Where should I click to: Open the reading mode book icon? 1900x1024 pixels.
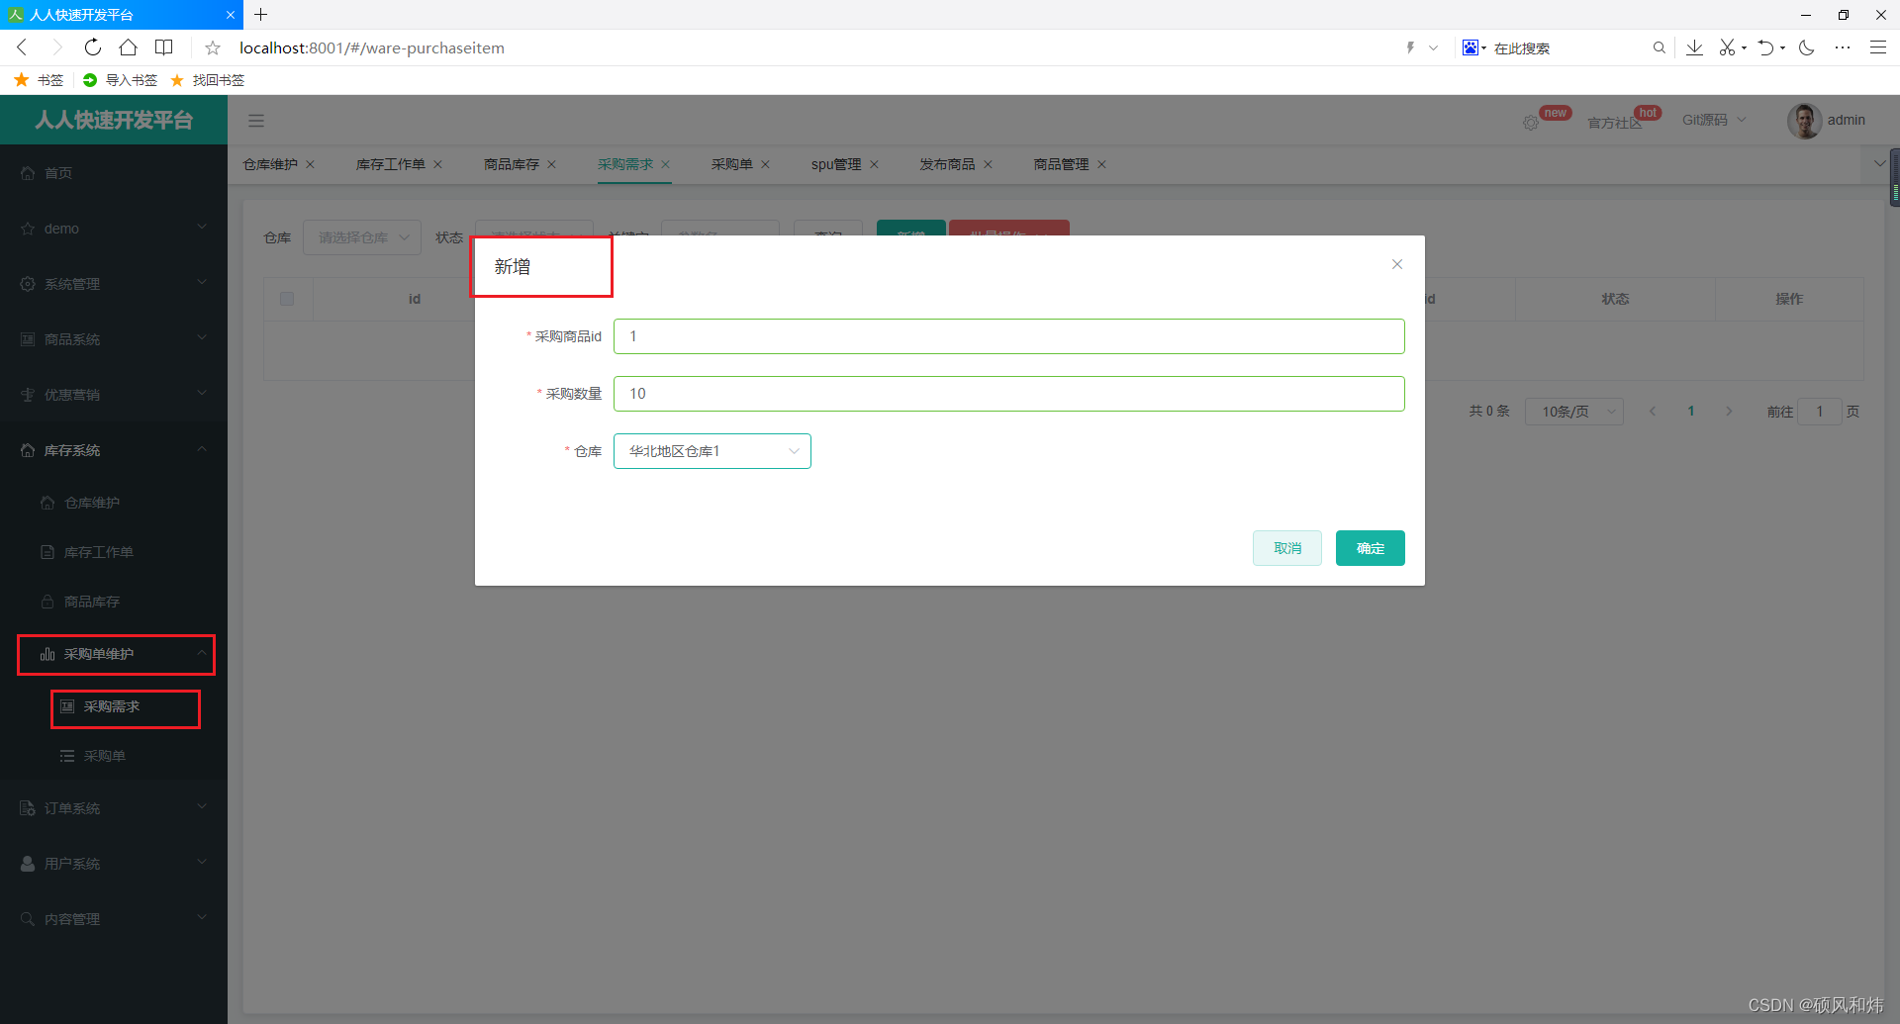point(164,47)
